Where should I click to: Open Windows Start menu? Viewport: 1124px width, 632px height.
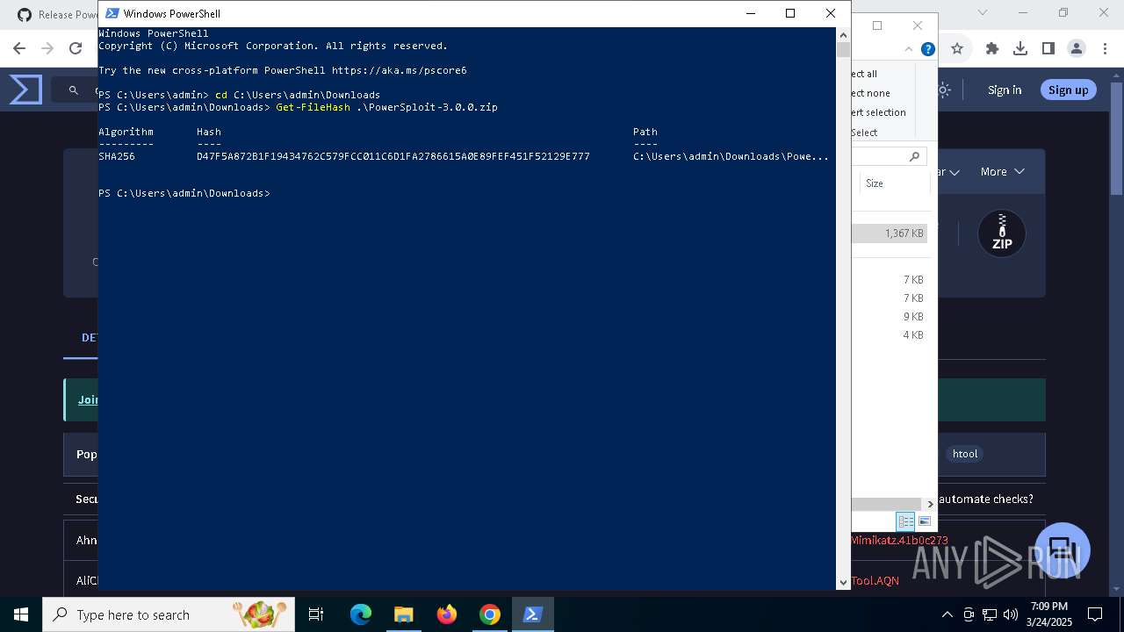point(21,614)
